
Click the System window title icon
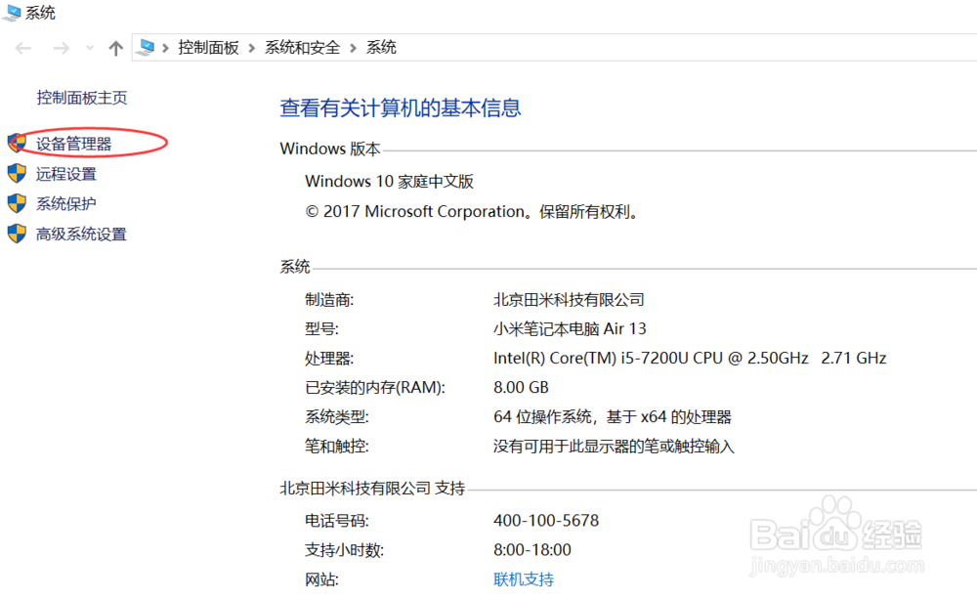pyautogui.click(x=11, y=13)
